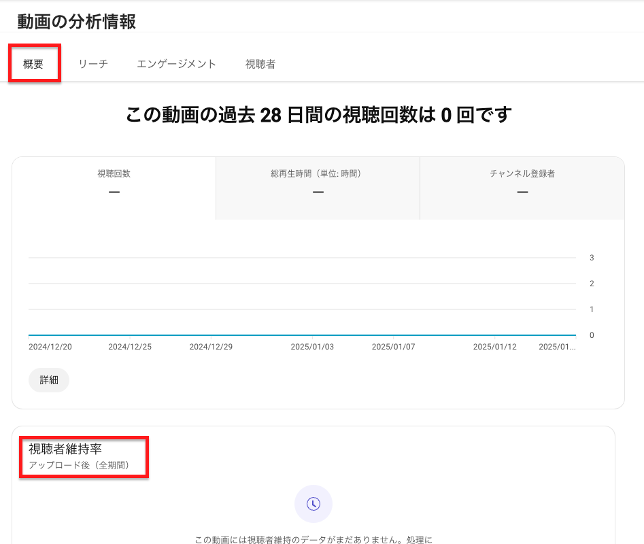Switch chart to チャンネル登録者 metric
The image size is (644, 544).
point(522,184)
